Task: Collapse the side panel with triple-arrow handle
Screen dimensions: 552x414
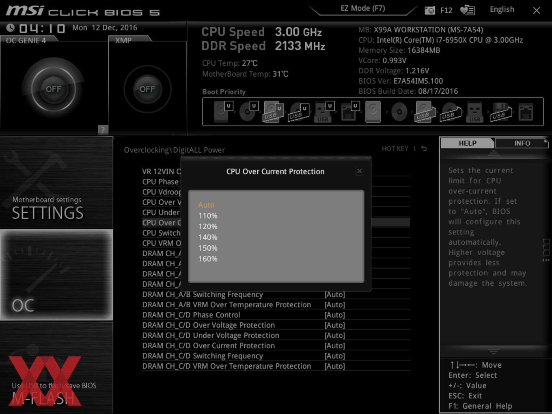Action: (546, 260)
